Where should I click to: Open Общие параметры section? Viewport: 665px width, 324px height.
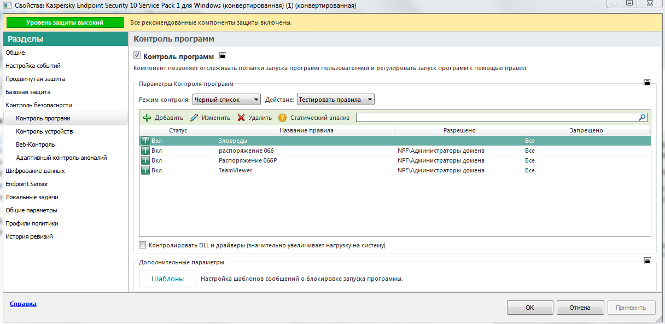point(31,210)
